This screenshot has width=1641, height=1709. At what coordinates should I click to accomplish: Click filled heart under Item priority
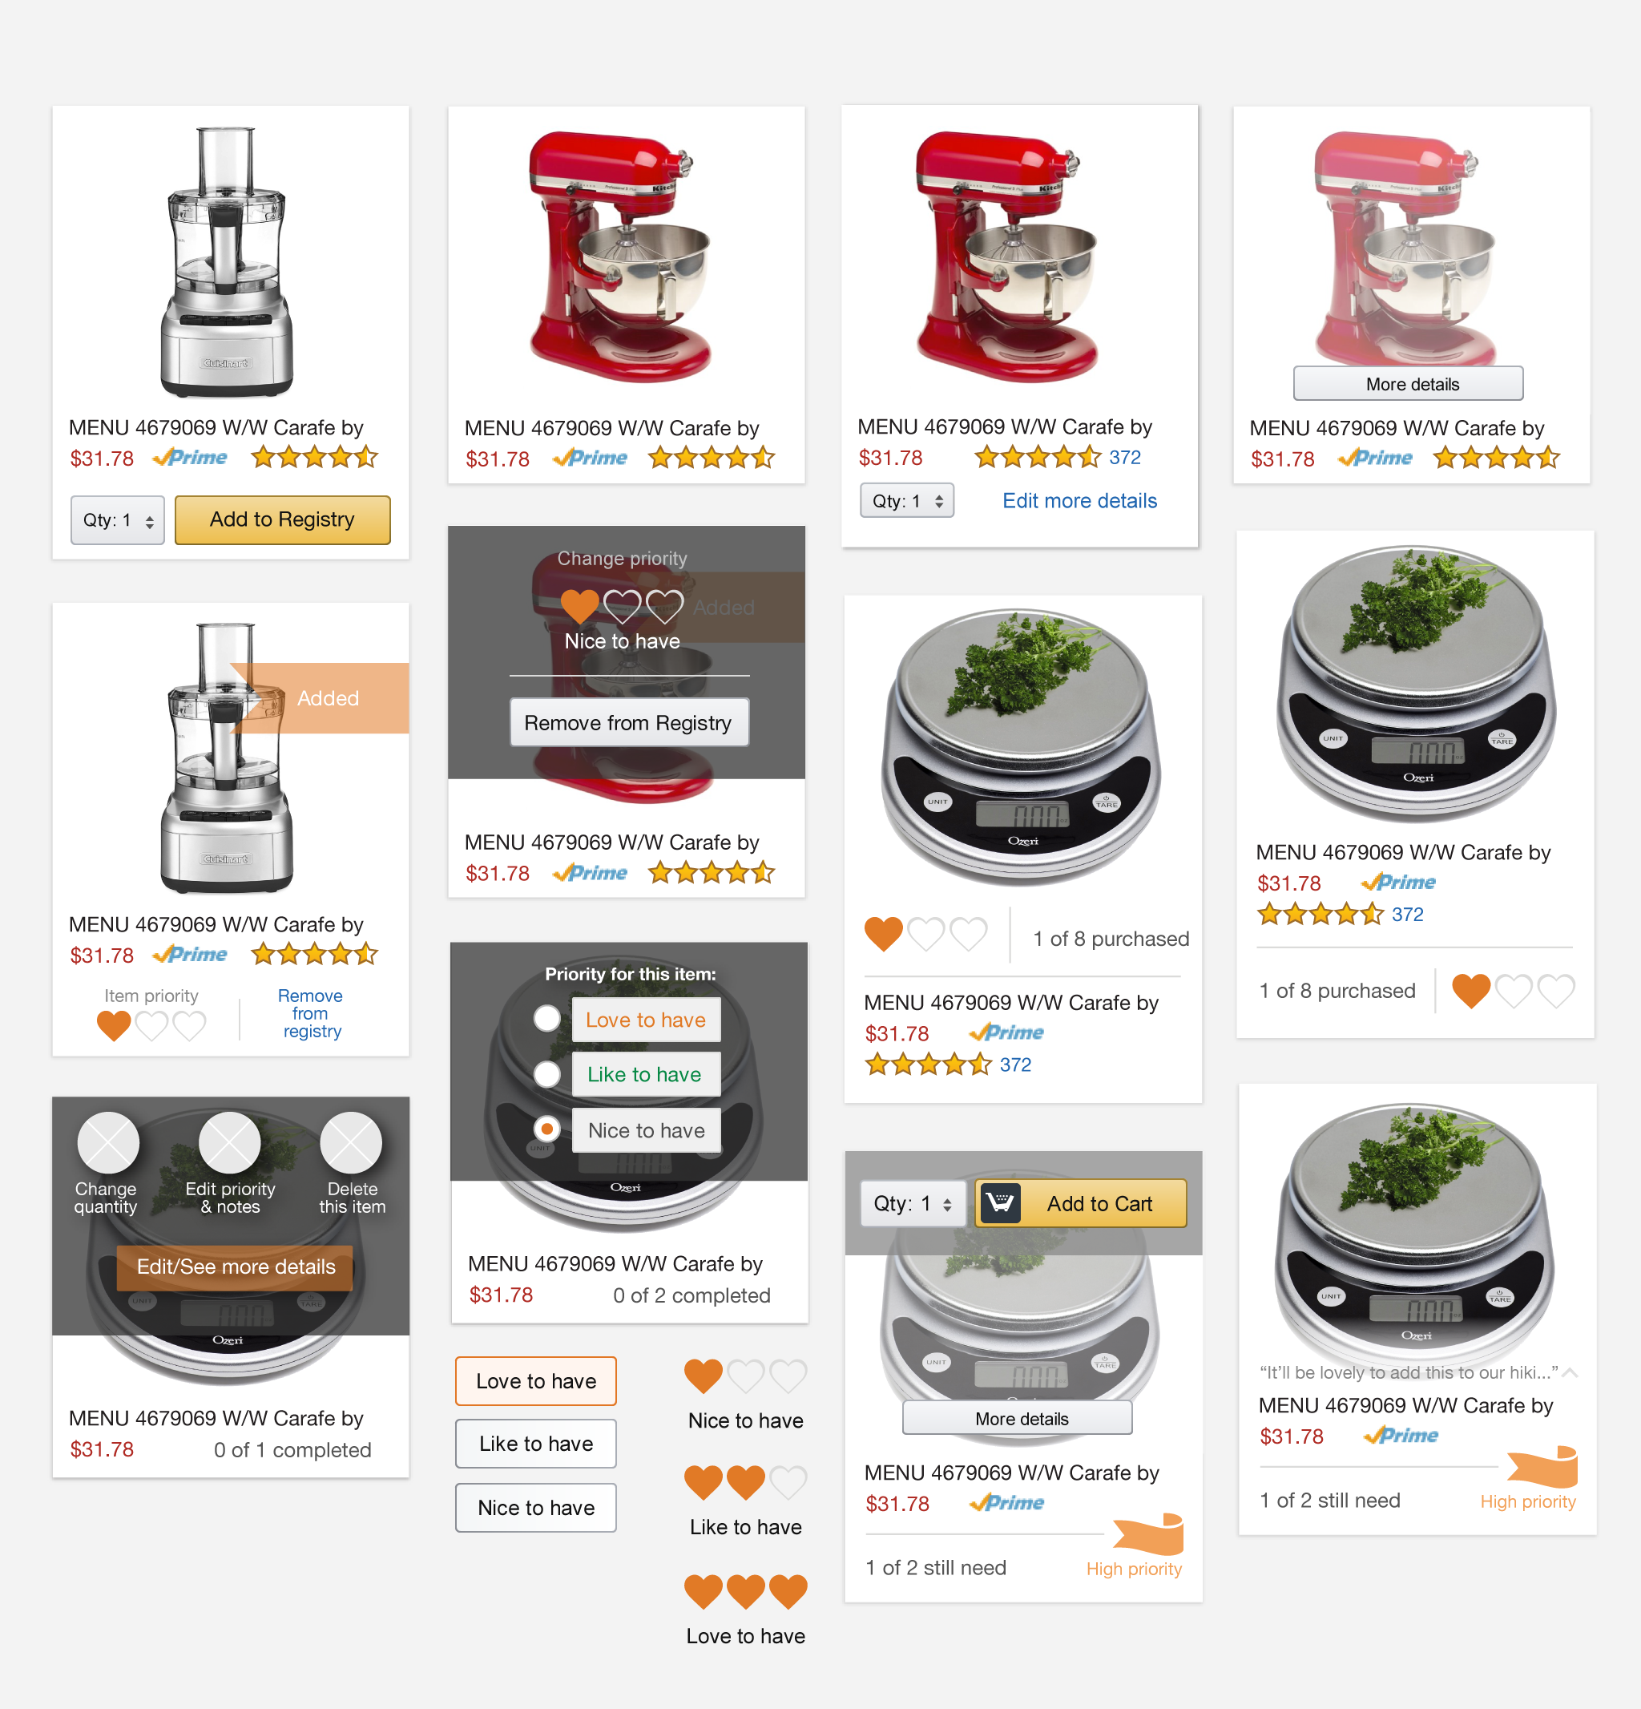click(x=113, y=1025)
